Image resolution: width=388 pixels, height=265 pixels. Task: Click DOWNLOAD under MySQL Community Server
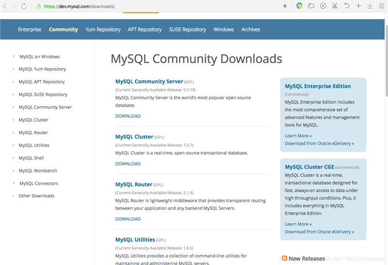128,116
